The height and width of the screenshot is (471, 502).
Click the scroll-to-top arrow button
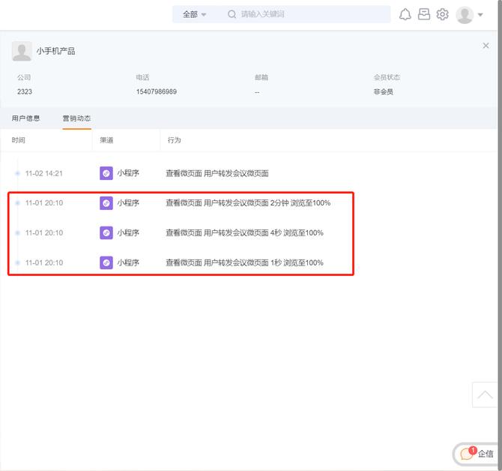[485, 394]
